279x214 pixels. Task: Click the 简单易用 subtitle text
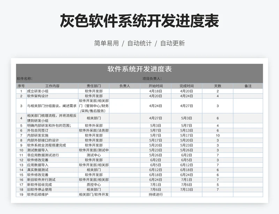[x=106, y=43]
